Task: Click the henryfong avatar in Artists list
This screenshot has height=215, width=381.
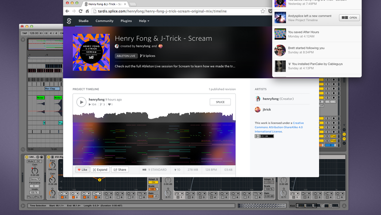Action: coord(258,99)
